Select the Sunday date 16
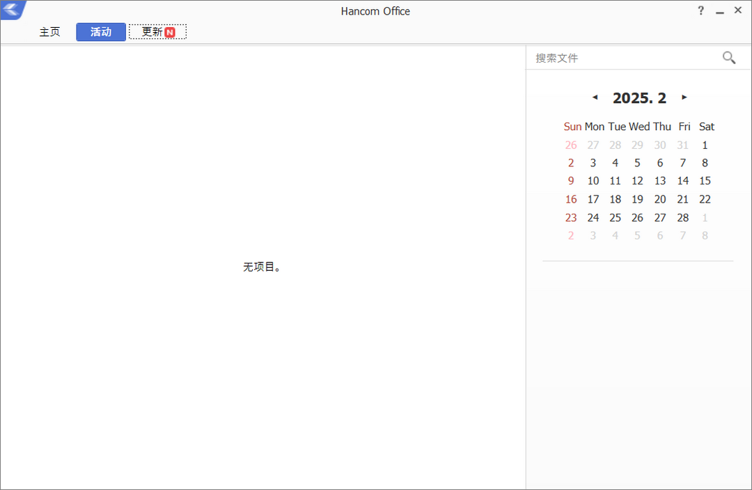Image resolution: width=752 pixels, height=490 pixels. (x=571, y=199)
